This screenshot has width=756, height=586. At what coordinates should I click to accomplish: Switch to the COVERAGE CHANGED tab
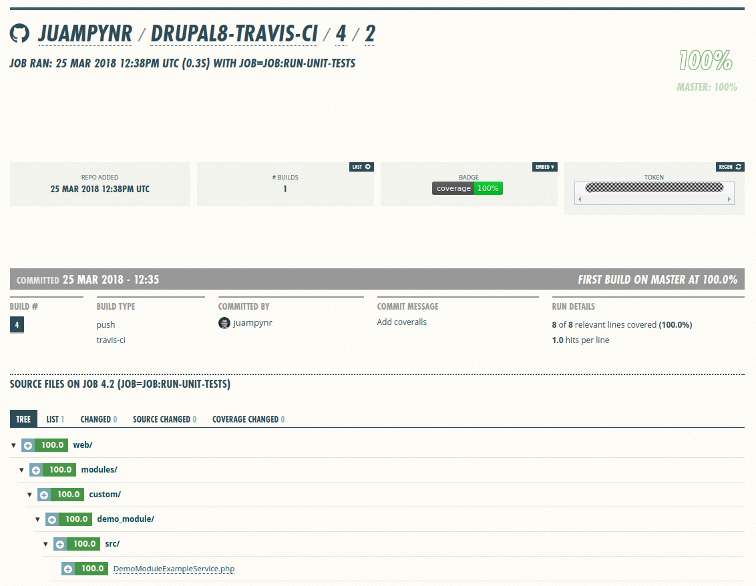point(248,419)
